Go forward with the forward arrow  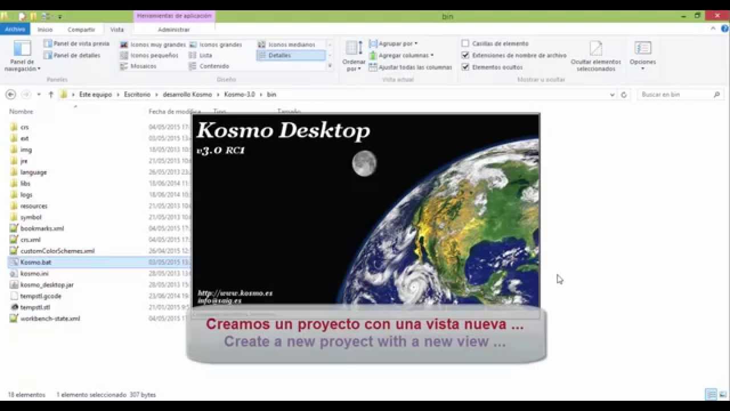tap(26, 94)
